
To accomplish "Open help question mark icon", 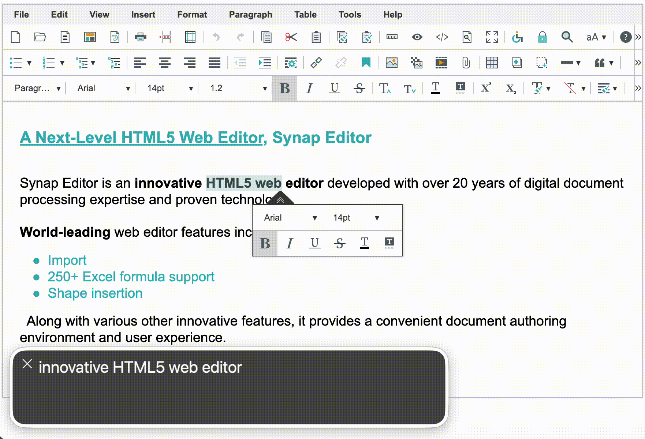I will click(x=626, y=37).
